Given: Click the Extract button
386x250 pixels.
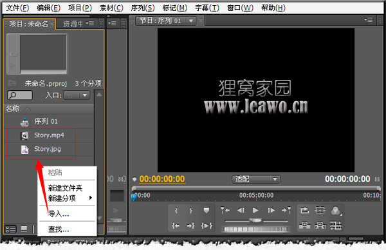Looking at the screenshot, I should click(x=320, y=225).
